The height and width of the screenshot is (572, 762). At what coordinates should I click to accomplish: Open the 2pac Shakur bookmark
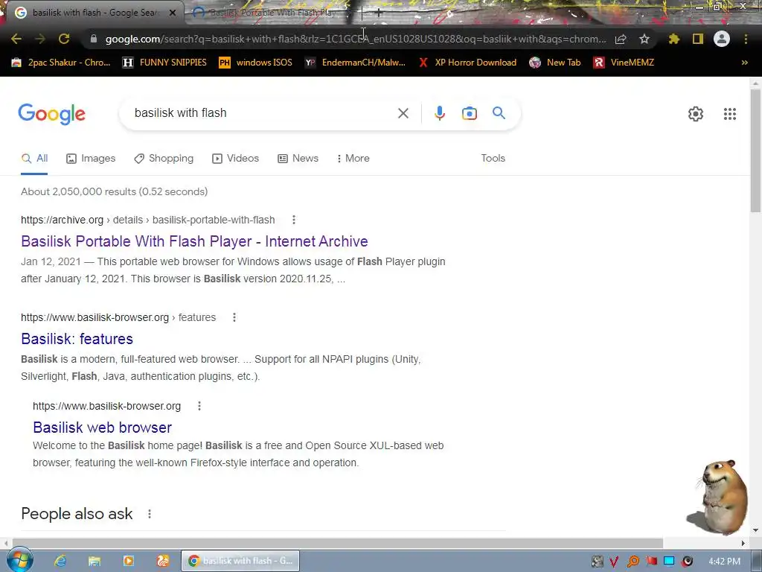tap(61, 63)
